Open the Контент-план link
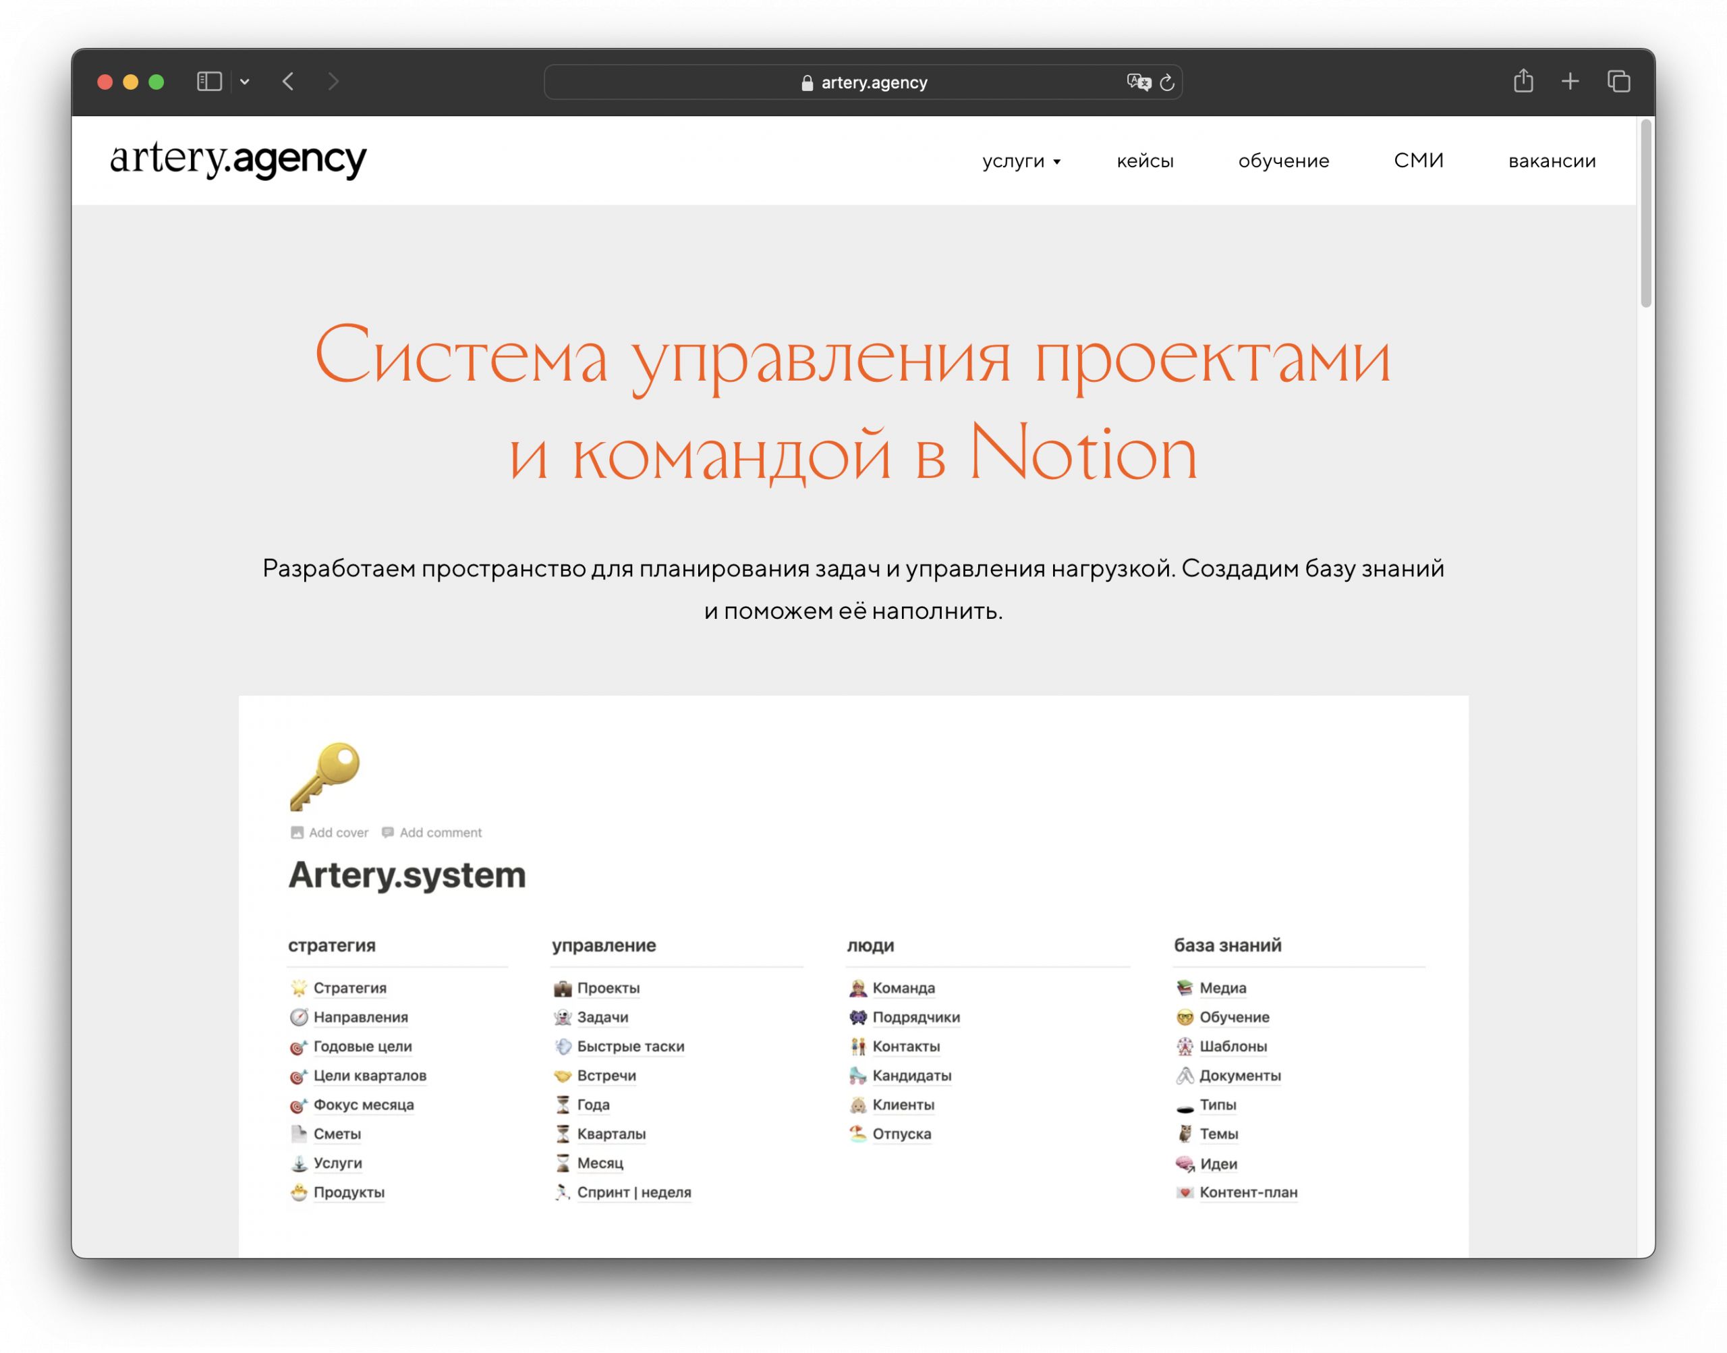This screenshot has width=1727, height=1353. point(1247,1192)
